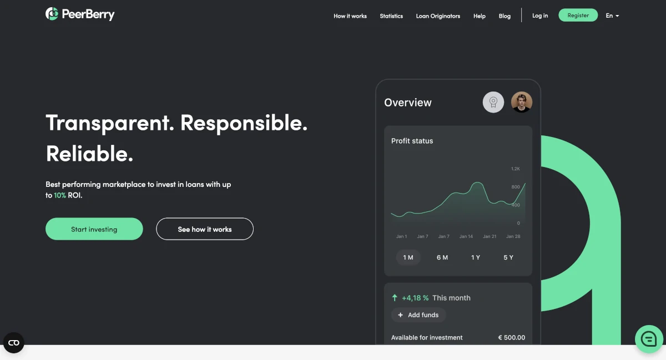The width and height of the screenshot is (666, 360).
Task: Go to the Statistics page
Action: point(391,16)
